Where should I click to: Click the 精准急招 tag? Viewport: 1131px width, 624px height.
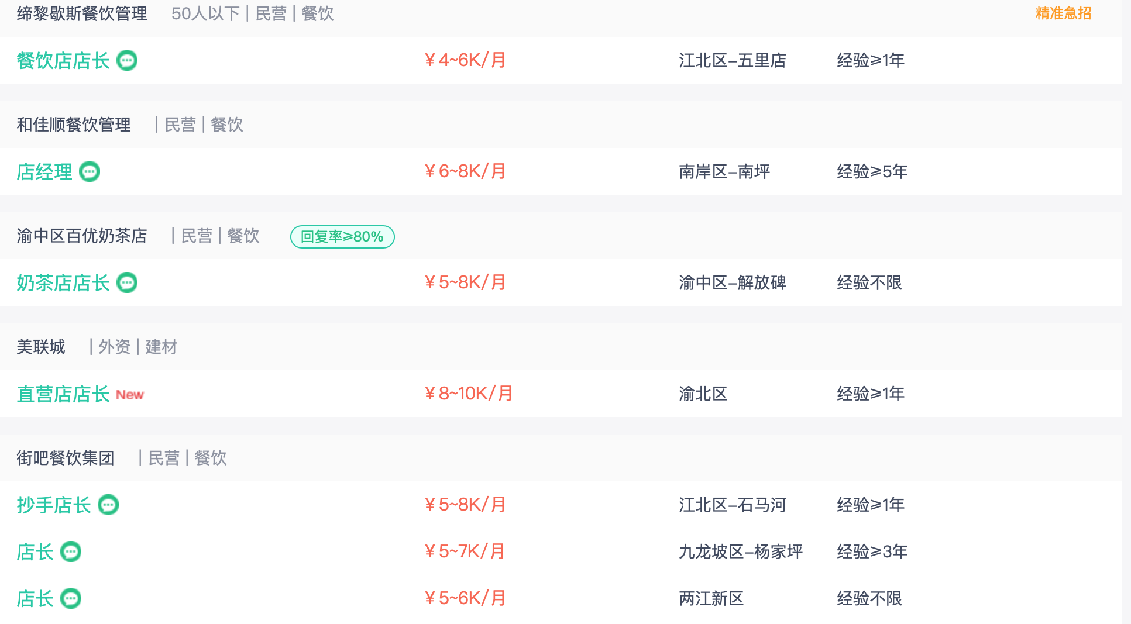point(1063,13)
